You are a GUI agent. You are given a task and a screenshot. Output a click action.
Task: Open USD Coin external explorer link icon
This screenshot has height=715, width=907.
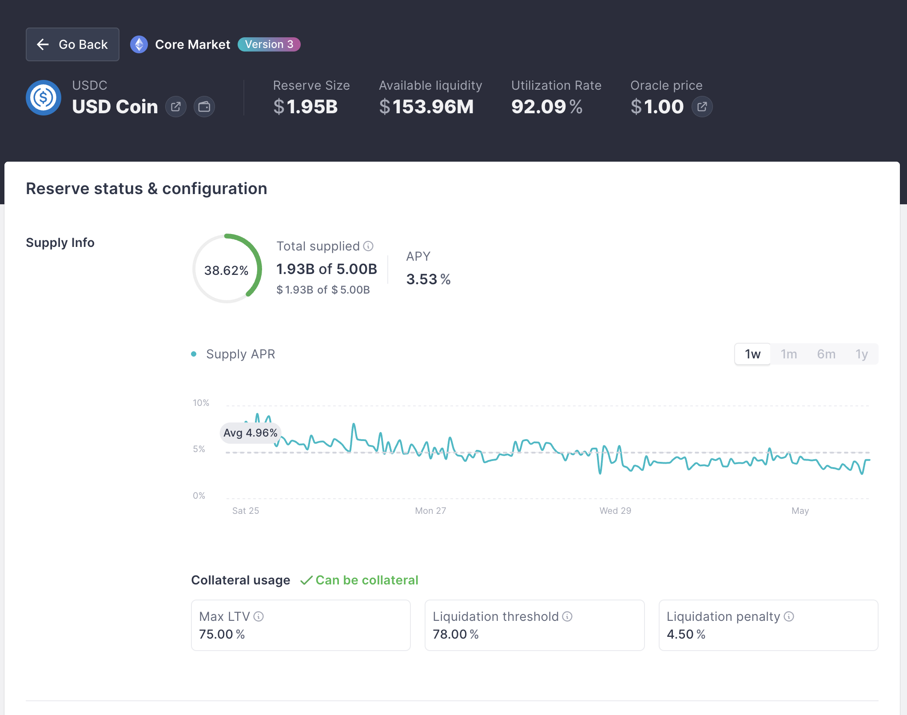click(176, 107)
